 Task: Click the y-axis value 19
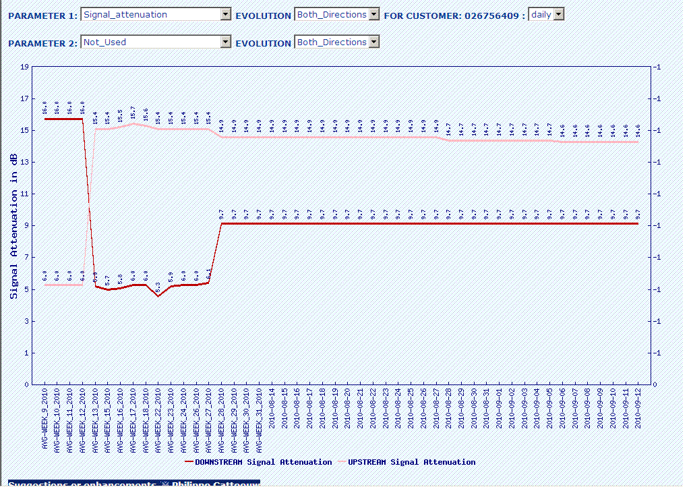point(25,67)
